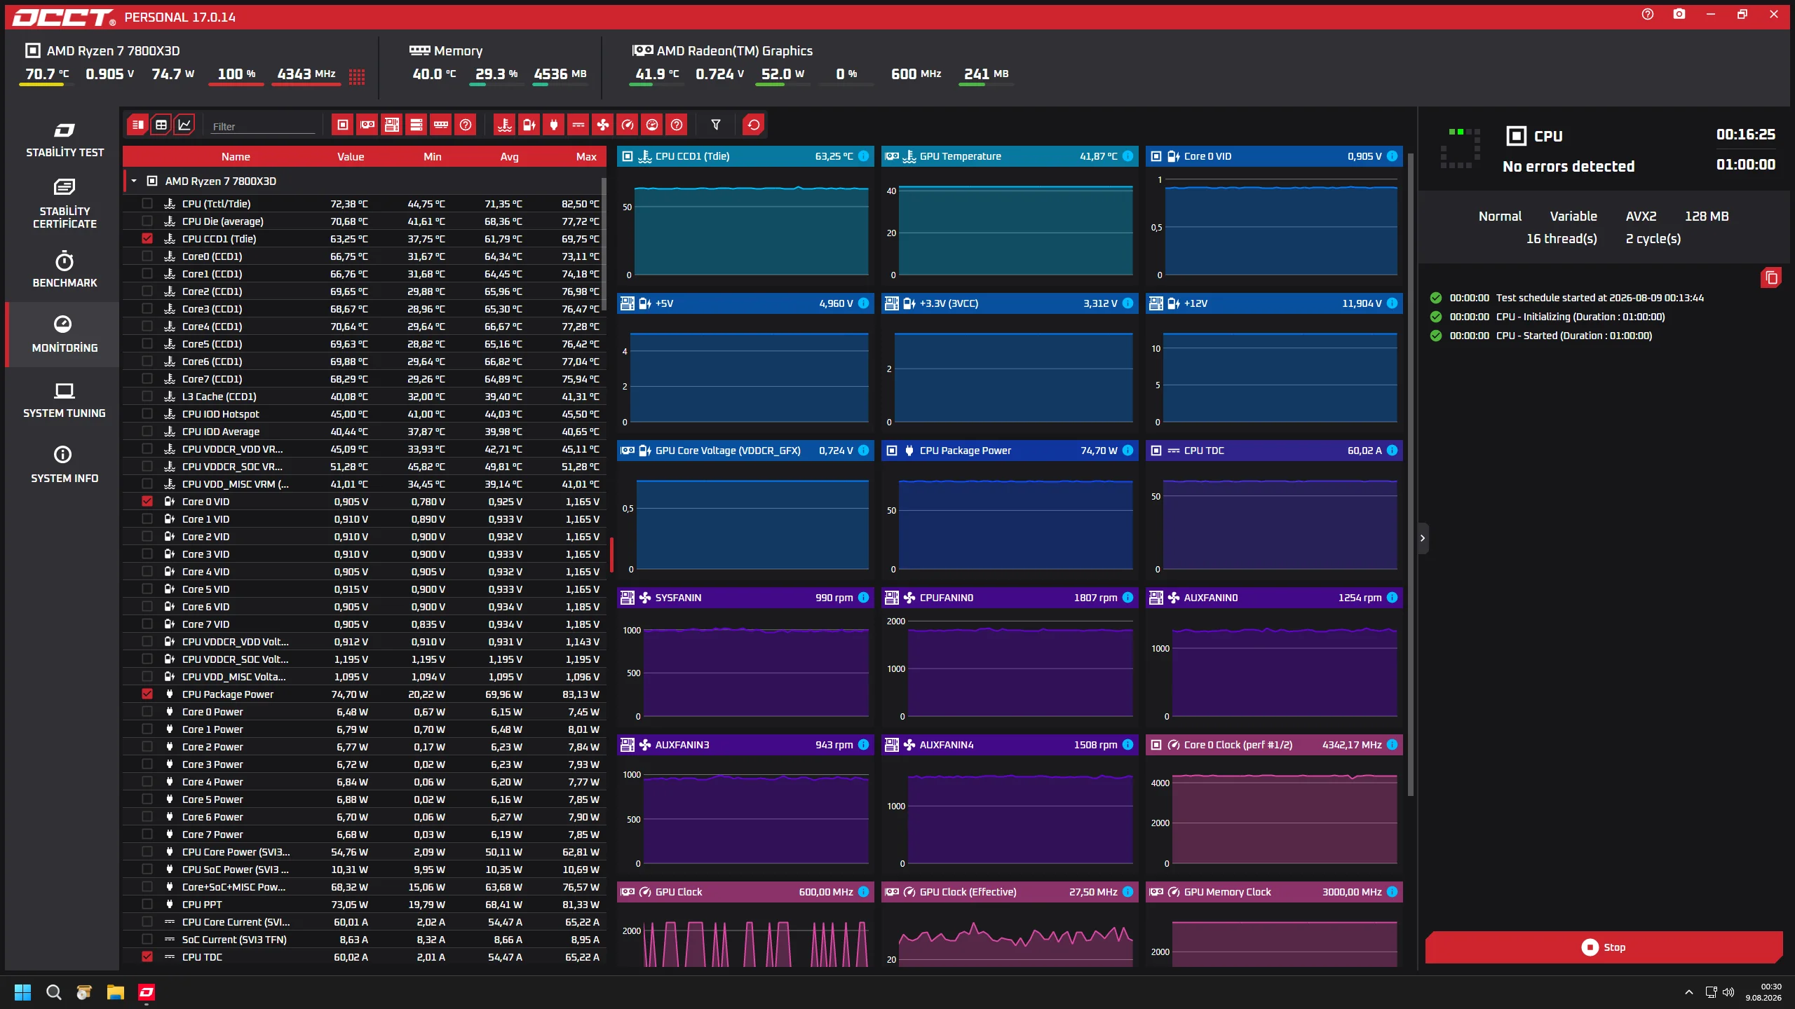The height and width of the screenshot is (1009, 1795).
Task: Enable the CPU (Tctl/Tdie) checkbox
Action: (x=147, y=204)
